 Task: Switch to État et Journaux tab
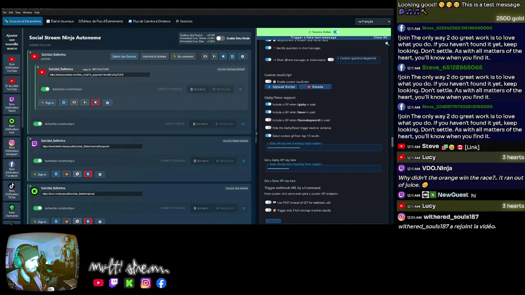coord(60,21)
